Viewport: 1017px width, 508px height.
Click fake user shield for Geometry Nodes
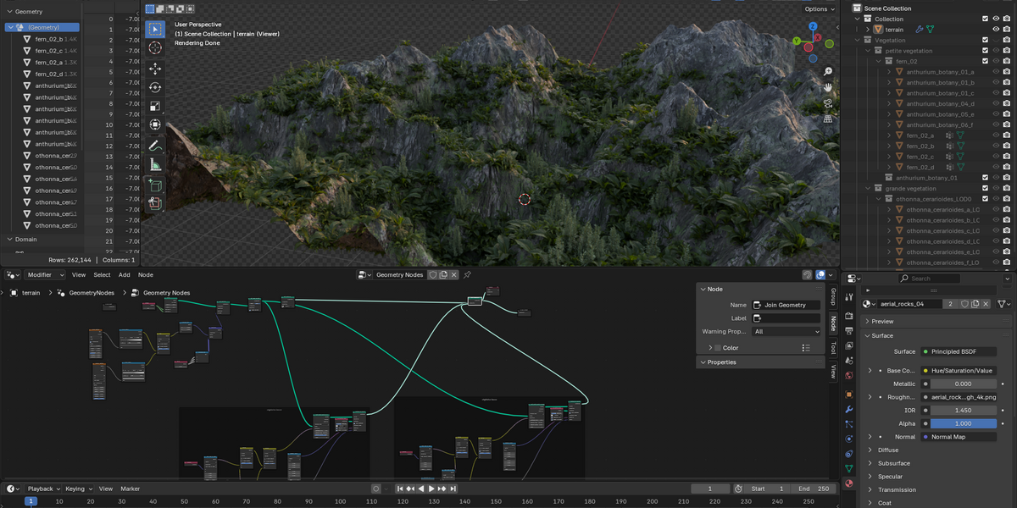(x=432, y=274)
